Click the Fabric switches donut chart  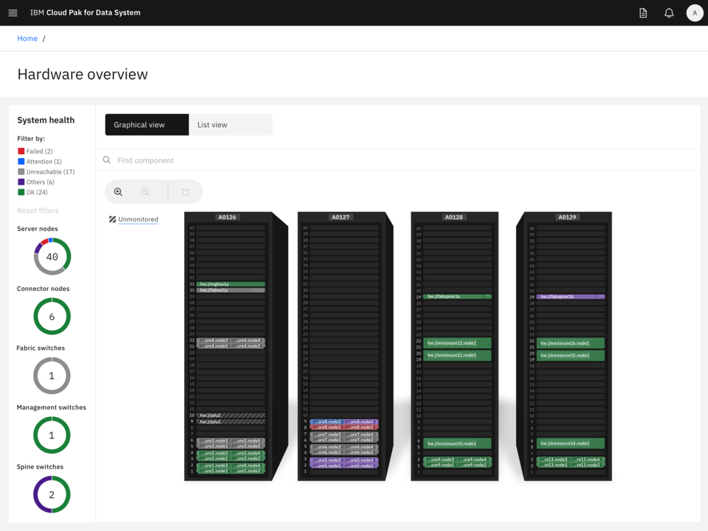tap(52, 376)
